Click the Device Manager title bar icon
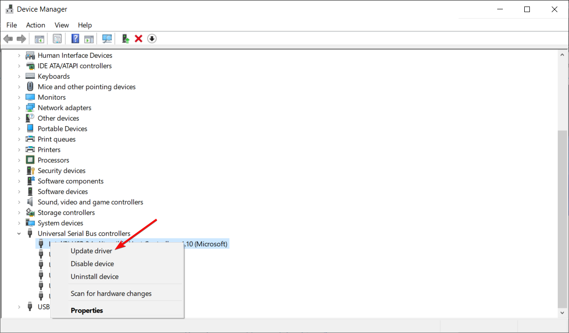The width and height of the screenshot is (569, 333). [x=9, y=9]
